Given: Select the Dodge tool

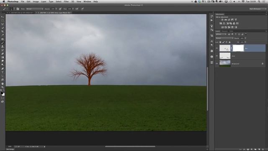Looking at the screenshot, I should [x=3, y=65].
